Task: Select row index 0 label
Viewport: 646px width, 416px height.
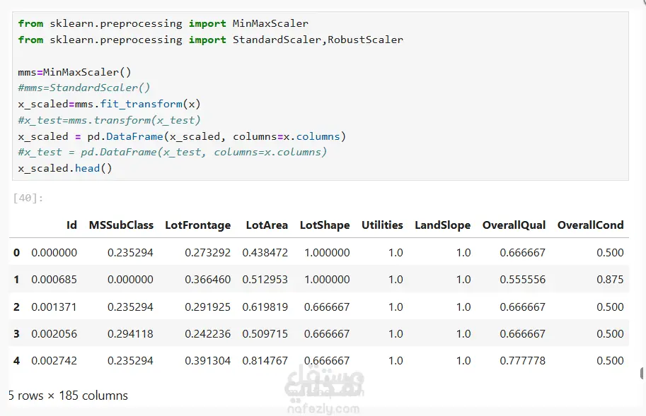Action: pos(16,252)
